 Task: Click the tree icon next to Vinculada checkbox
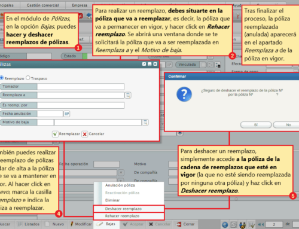coord(210,65)
